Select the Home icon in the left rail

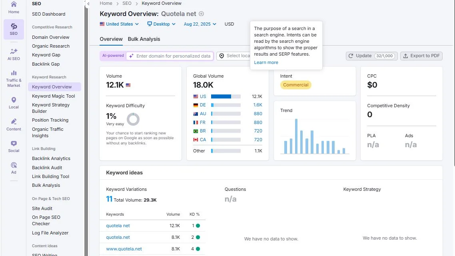point(13,9)
